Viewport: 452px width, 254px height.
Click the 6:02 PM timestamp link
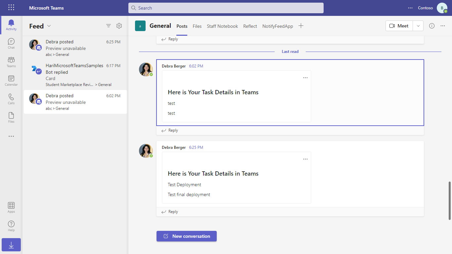tap(196, 66)
